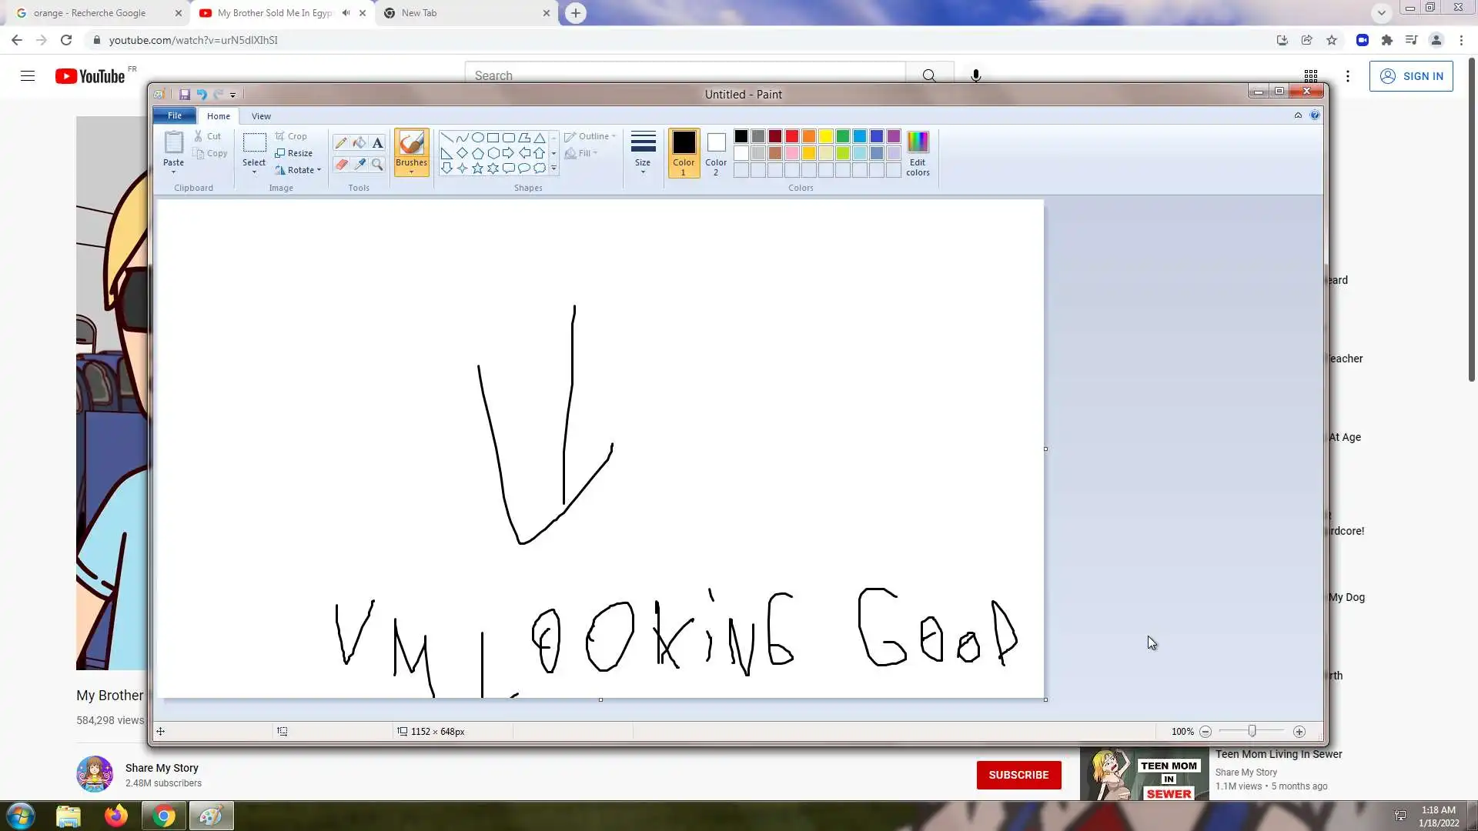The image size is (1478, 831).
Task: Click the Save icon in quick access toolbar
Action: click(x=185, y=95)
